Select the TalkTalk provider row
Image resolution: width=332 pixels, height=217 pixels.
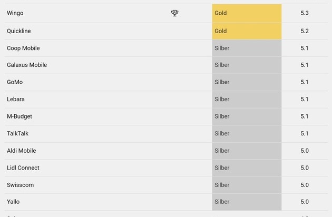click(17, 134)
